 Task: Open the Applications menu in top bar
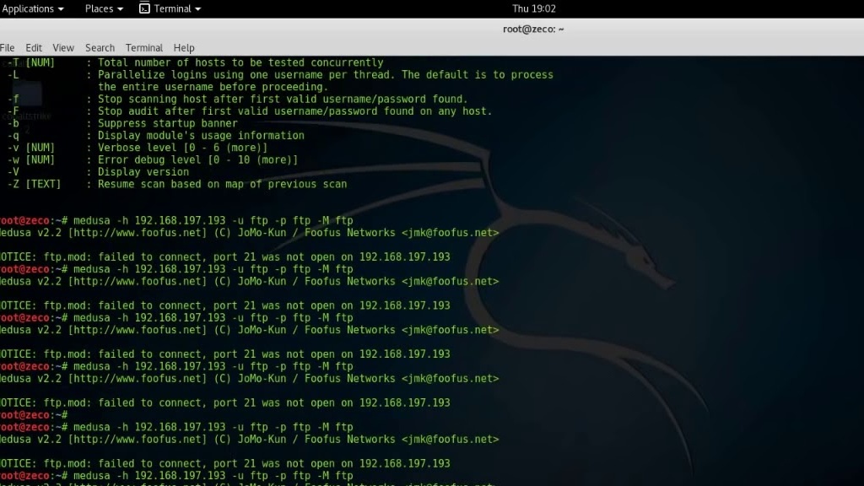coord(33,8)
